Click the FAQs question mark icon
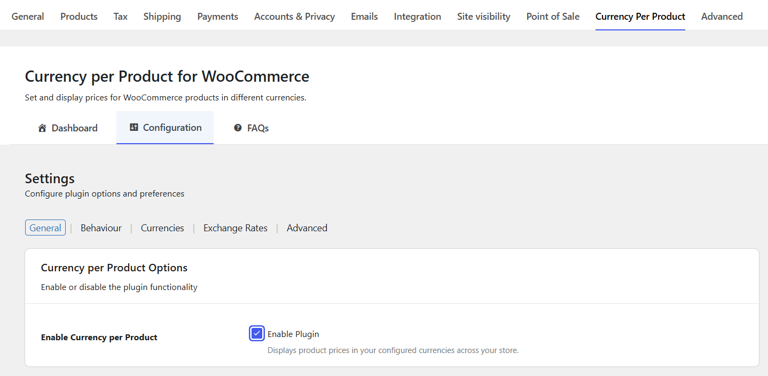The height and width of the screenshot is (376, 768). pos(238,128)
